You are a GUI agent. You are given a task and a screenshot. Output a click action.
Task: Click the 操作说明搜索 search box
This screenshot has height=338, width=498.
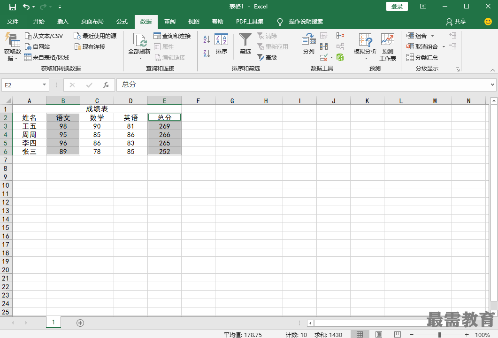click(x=306, y=21)
